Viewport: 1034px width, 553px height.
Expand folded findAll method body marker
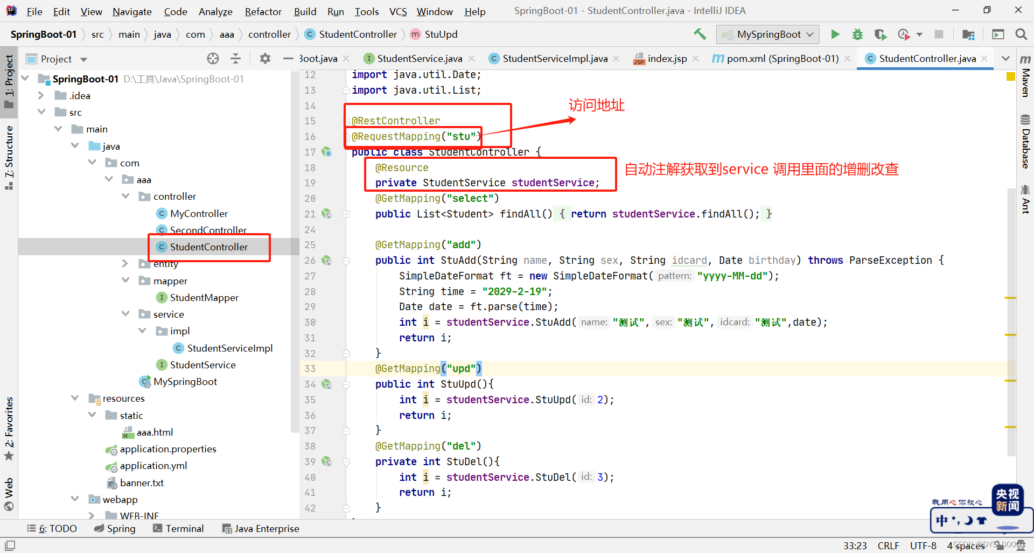[x=346, y=214]
